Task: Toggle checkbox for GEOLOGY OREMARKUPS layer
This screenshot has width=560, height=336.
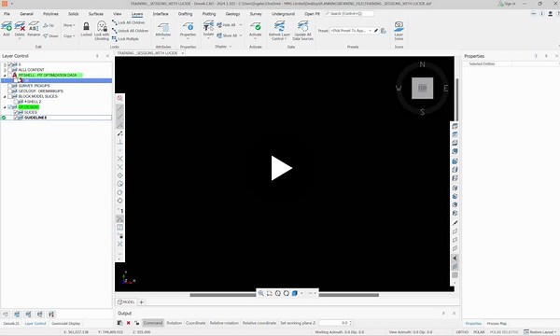Action: click(10, 91)
